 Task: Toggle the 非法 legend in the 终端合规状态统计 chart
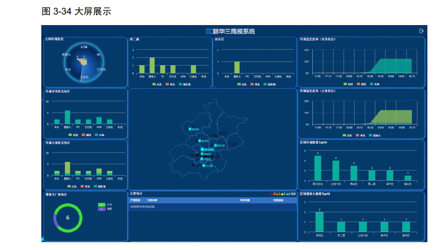pos(85,186)
